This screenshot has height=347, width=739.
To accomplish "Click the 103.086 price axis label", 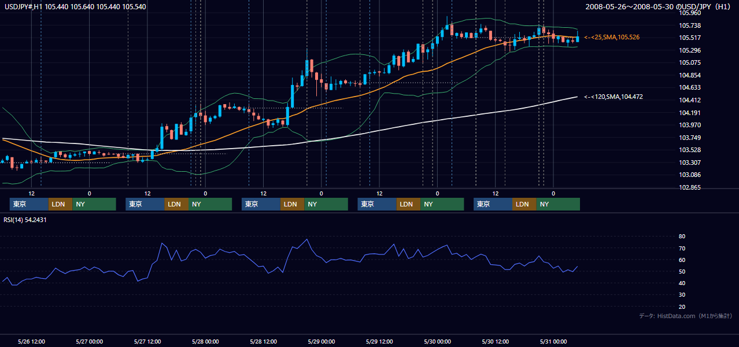I will pyautogui.click(x=689, y=175).
